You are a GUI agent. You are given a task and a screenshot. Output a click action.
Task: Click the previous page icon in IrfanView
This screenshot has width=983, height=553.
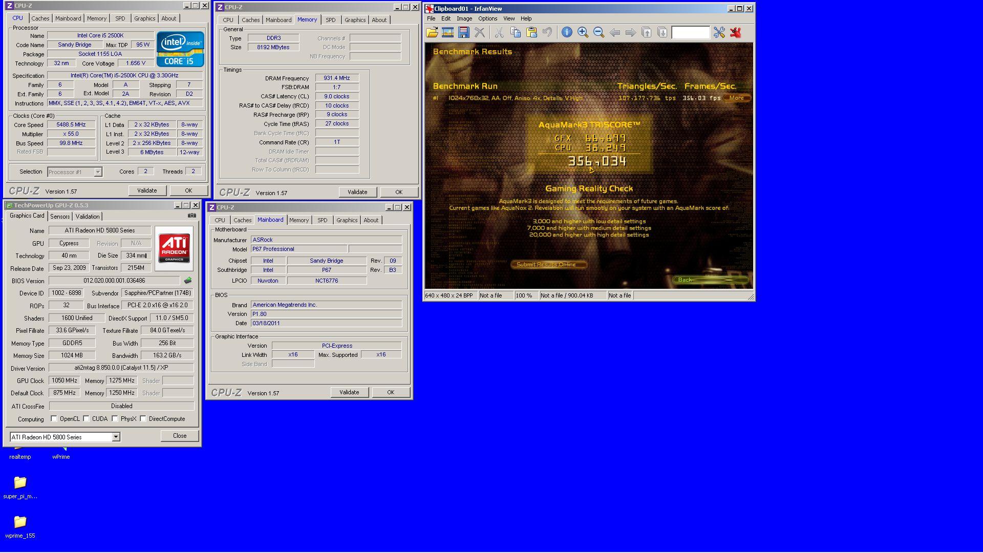[x=647, y=32]
